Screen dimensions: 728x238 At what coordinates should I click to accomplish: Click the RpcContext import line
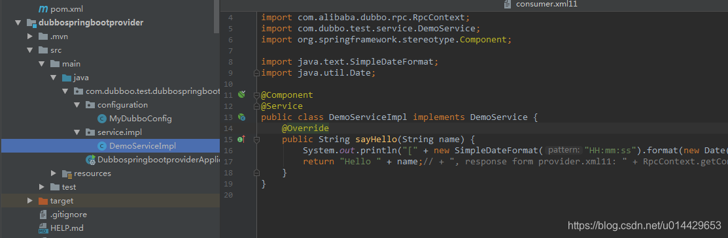tap(366, 18)
